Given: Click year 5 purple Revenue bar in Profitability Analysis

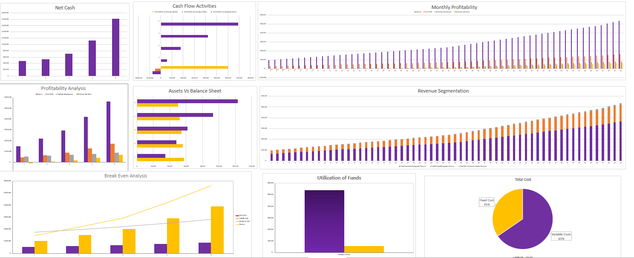Looking at the screenshot, I should tap(109, 131).
